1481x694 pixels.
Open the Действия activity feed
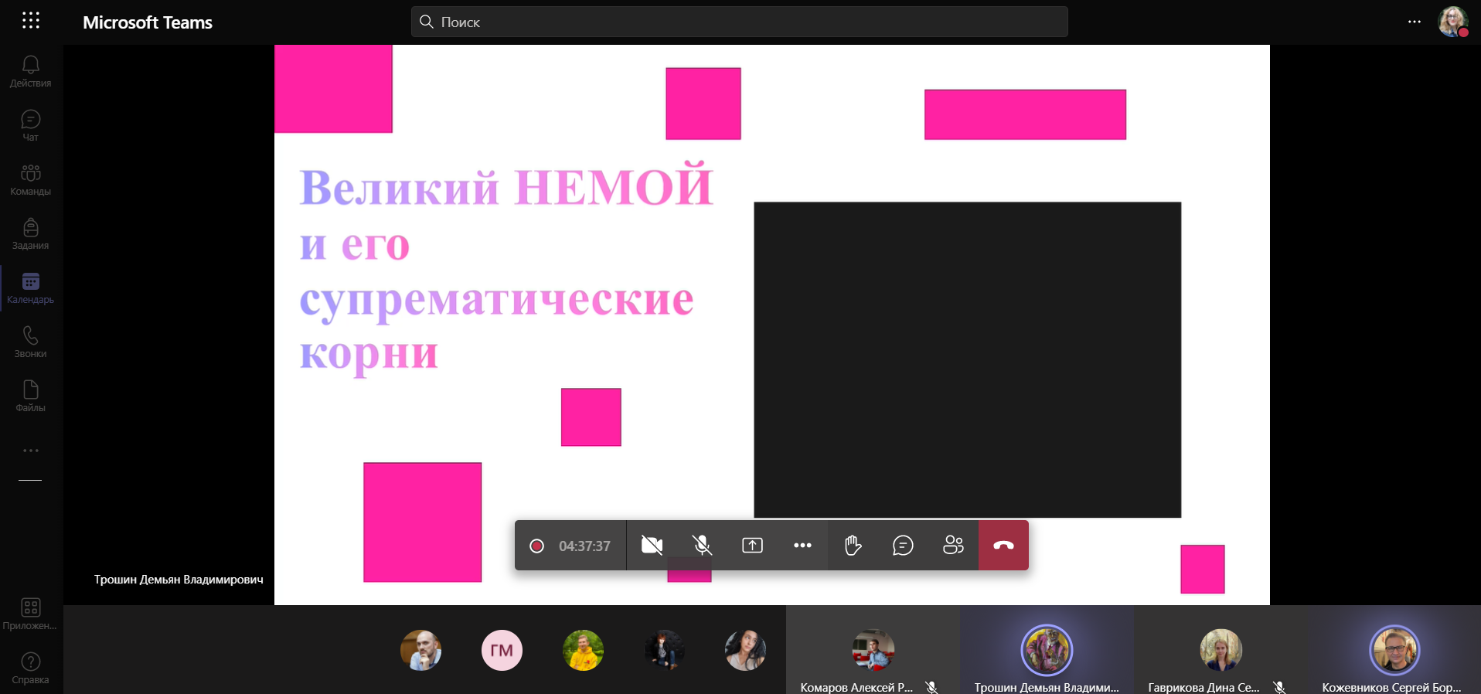click(x=31, y=71)
